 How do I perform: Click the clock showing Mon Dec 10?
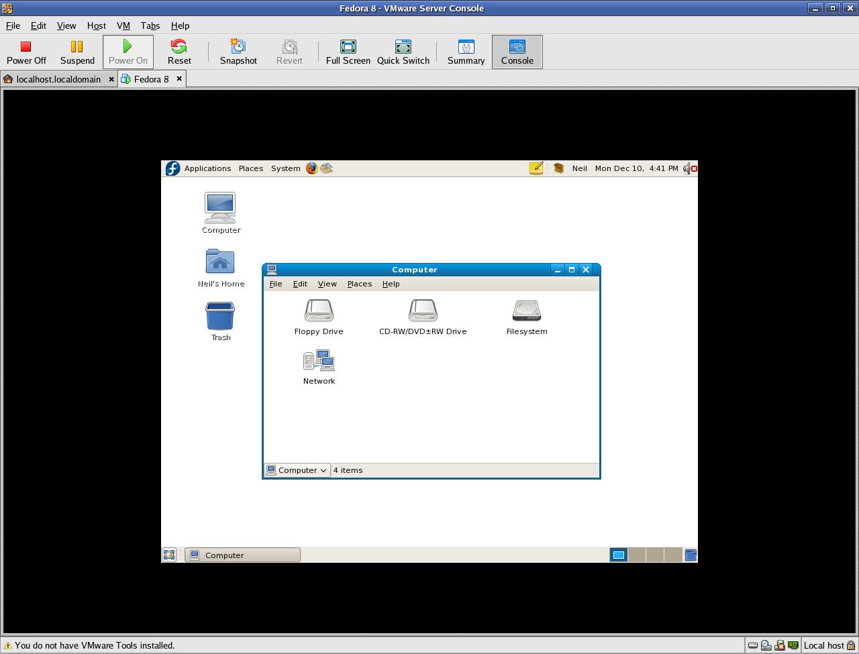click(x=636, y=168)
